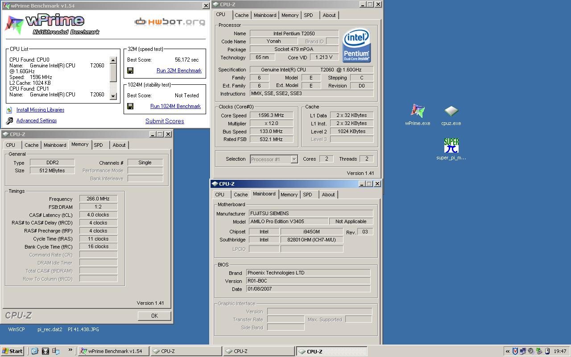Select the WinSCP desktop label
Screen dimensions: 571x357
click(x=17, y=329)
